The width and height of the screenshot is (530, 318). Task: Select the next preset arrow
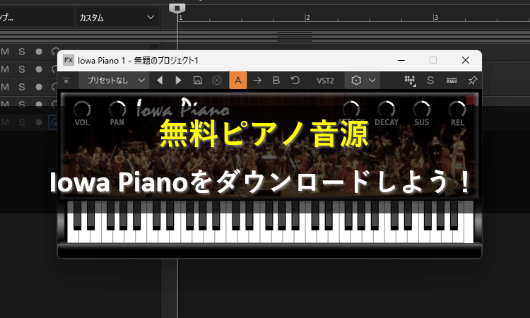coord(178,81)
